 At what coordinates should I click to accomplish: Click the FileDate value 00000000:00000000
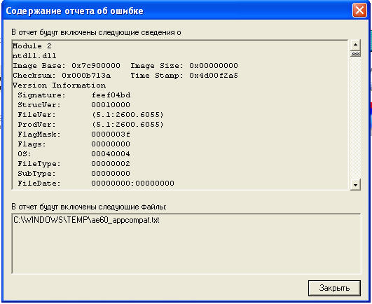pos(133,184)
